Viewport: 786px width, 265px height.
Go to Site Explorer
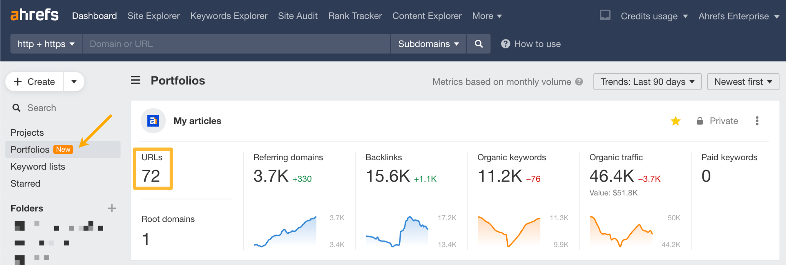click(x=154, y=16)
